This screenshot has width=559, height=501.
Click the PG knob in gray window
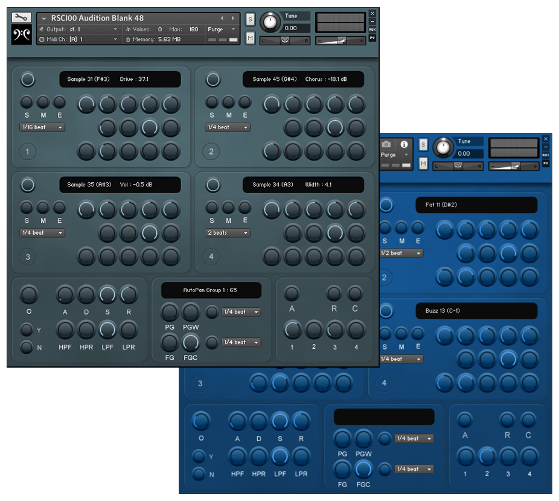pyautogui.click(x=170, y=312)
